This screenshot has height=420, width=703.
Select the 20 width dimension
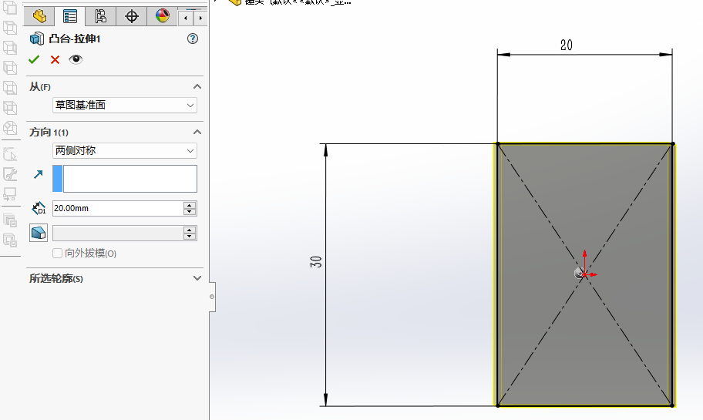pos(567,45)
